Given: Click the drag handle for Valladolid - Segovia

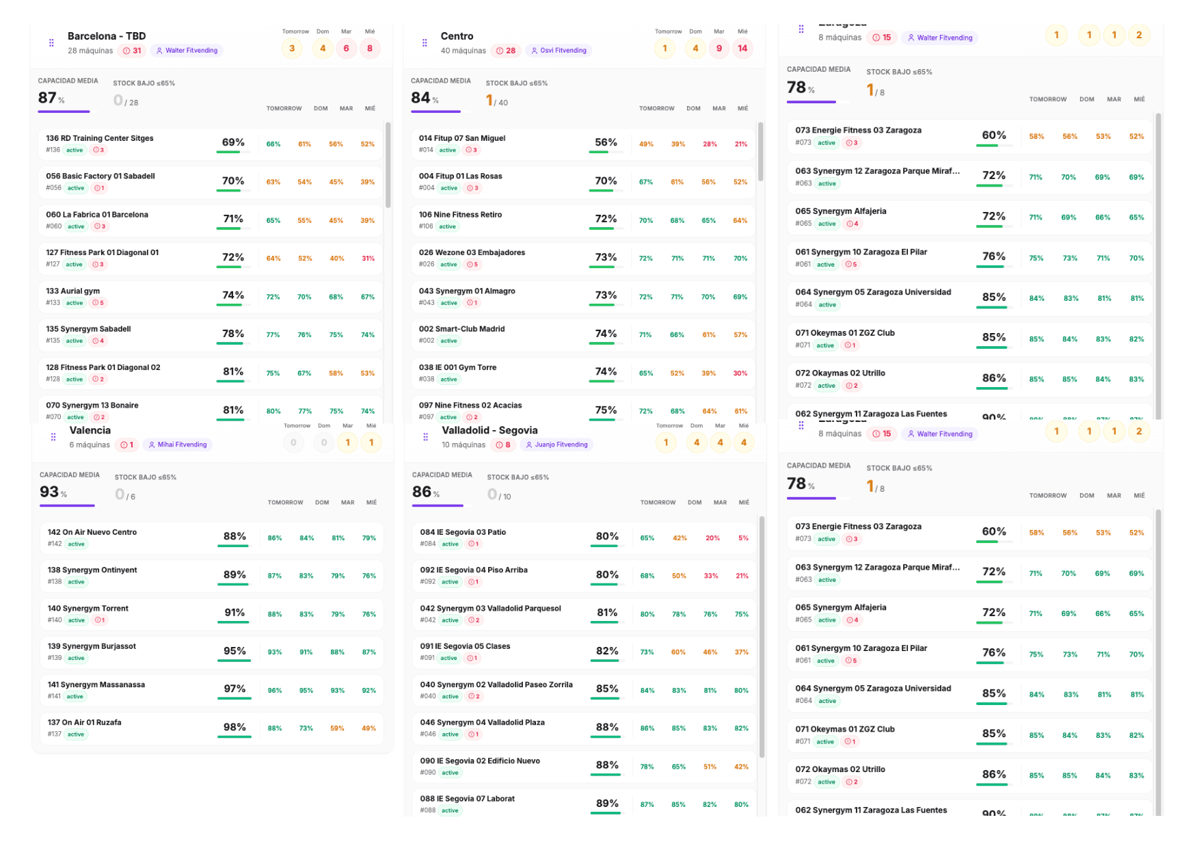Looking at the screenshot, I should [x=426, y=437].
